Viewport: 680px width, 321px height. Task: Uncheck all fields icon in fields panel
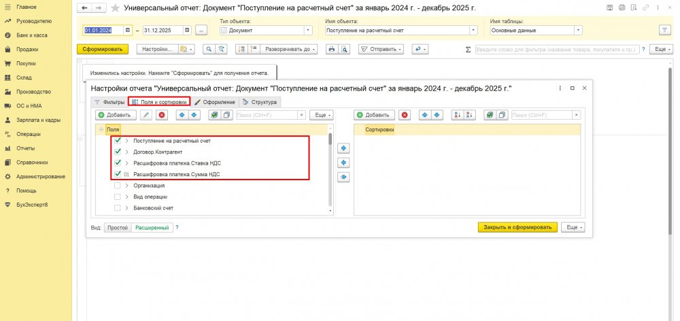(x=226, y=115)
